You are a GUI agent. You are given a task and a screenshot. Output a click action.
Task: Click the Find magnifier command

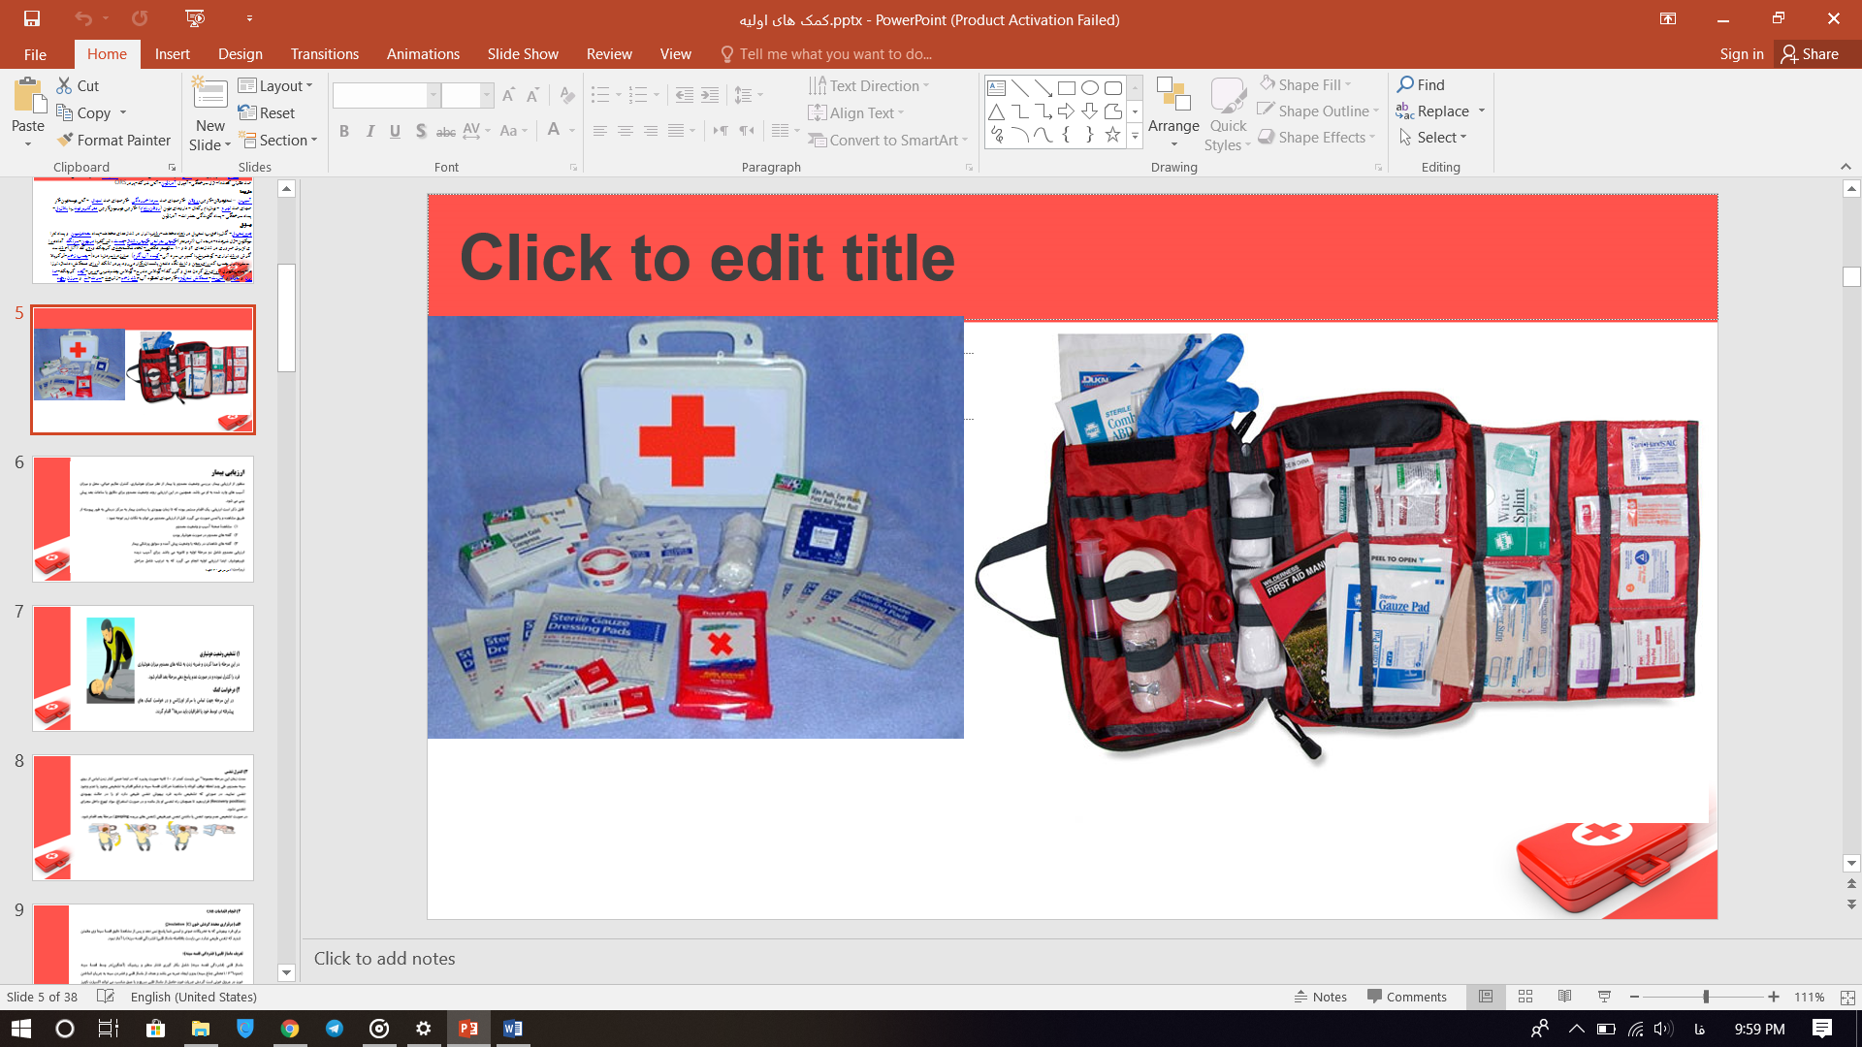pos(1421,84)
